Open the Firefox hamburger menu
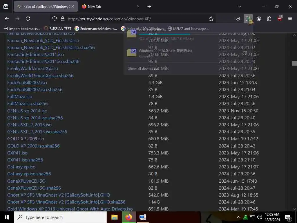Viewport: 297px width, 223px height. coord(290,19)
